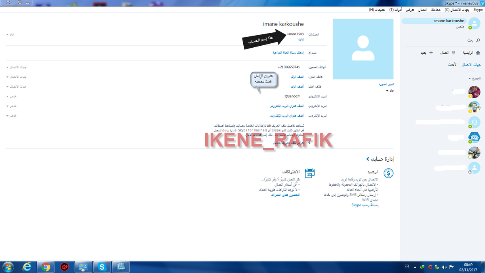
Task: Click the red circular taskbar icon
Action: [x=64, y=267]
